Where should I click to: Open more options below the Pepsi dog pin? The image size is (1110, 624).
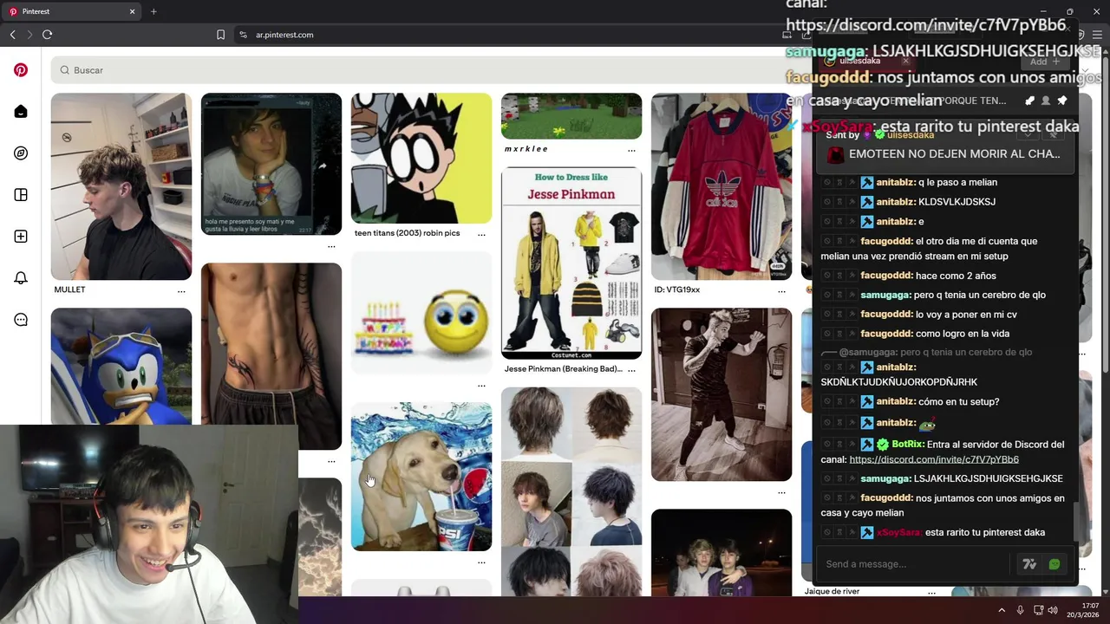[481, 562]
